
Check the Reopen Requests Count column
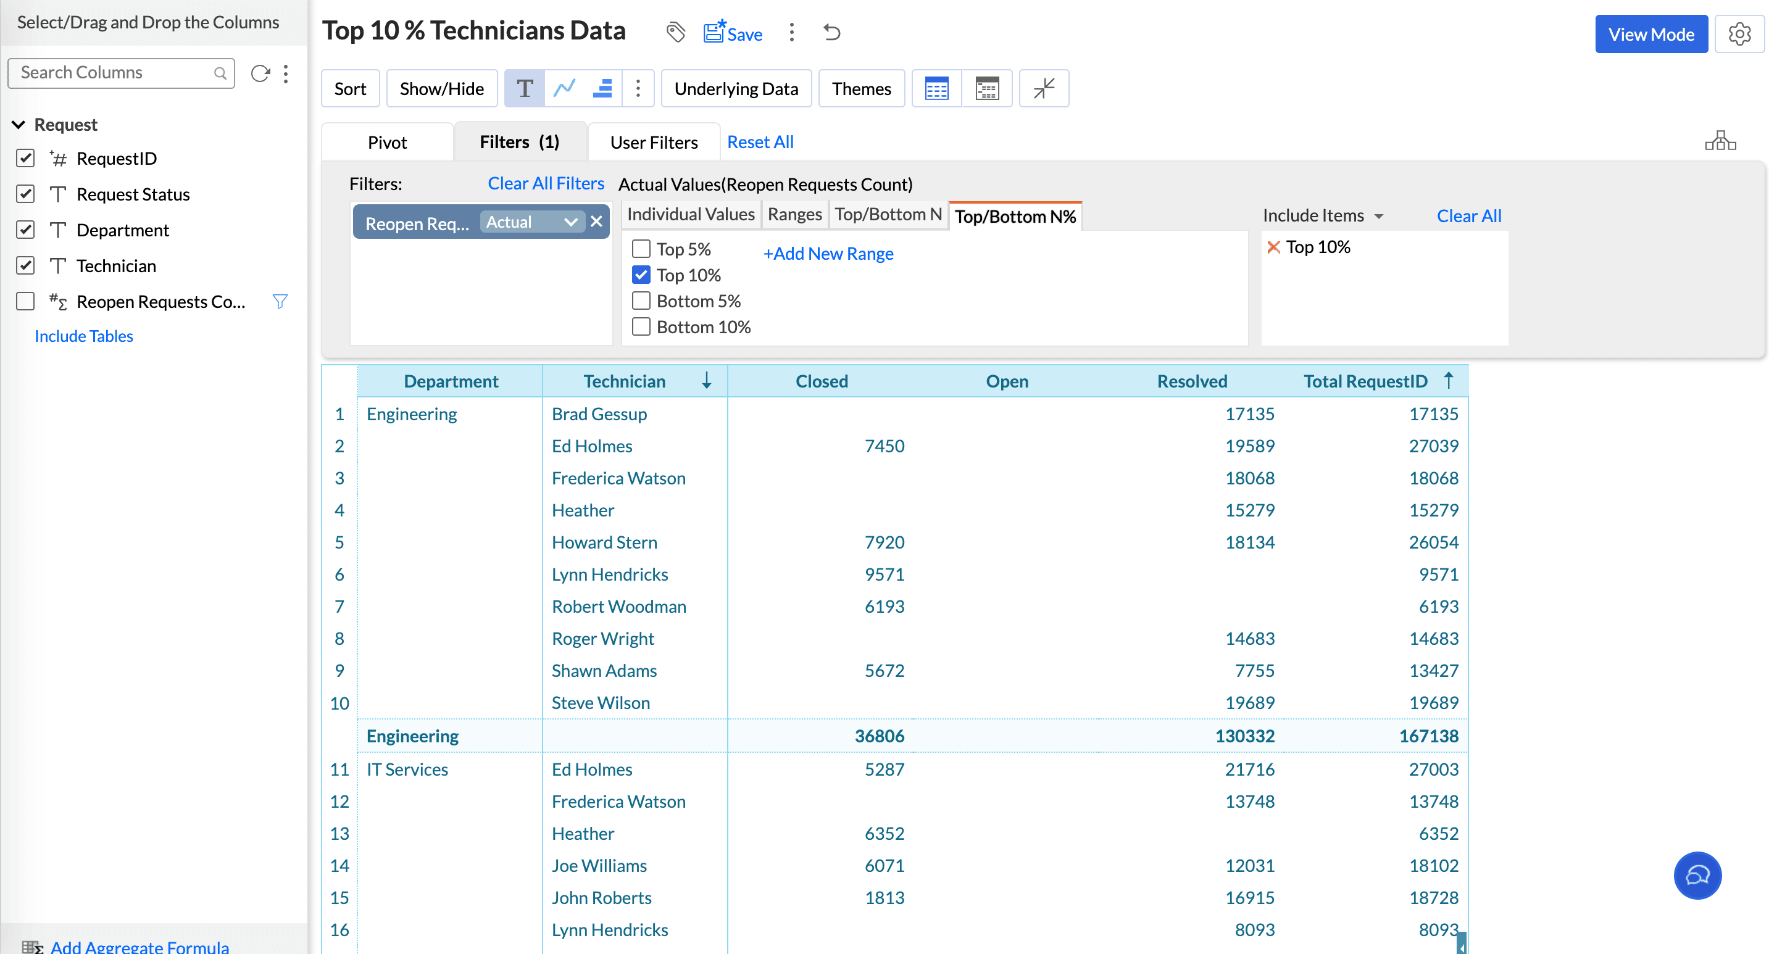pyautogui.click(x=25, y=301)
